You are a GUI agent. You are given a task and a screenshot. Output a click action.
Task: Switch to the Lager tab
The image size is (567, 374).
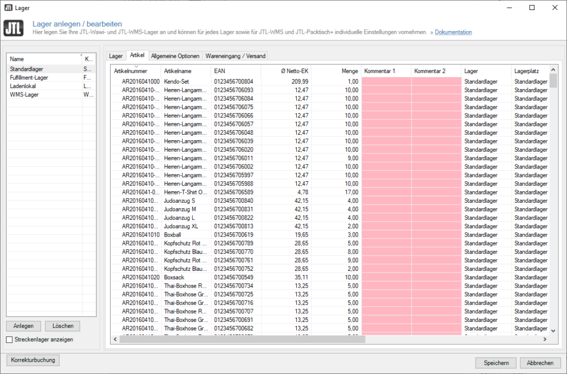116,56
